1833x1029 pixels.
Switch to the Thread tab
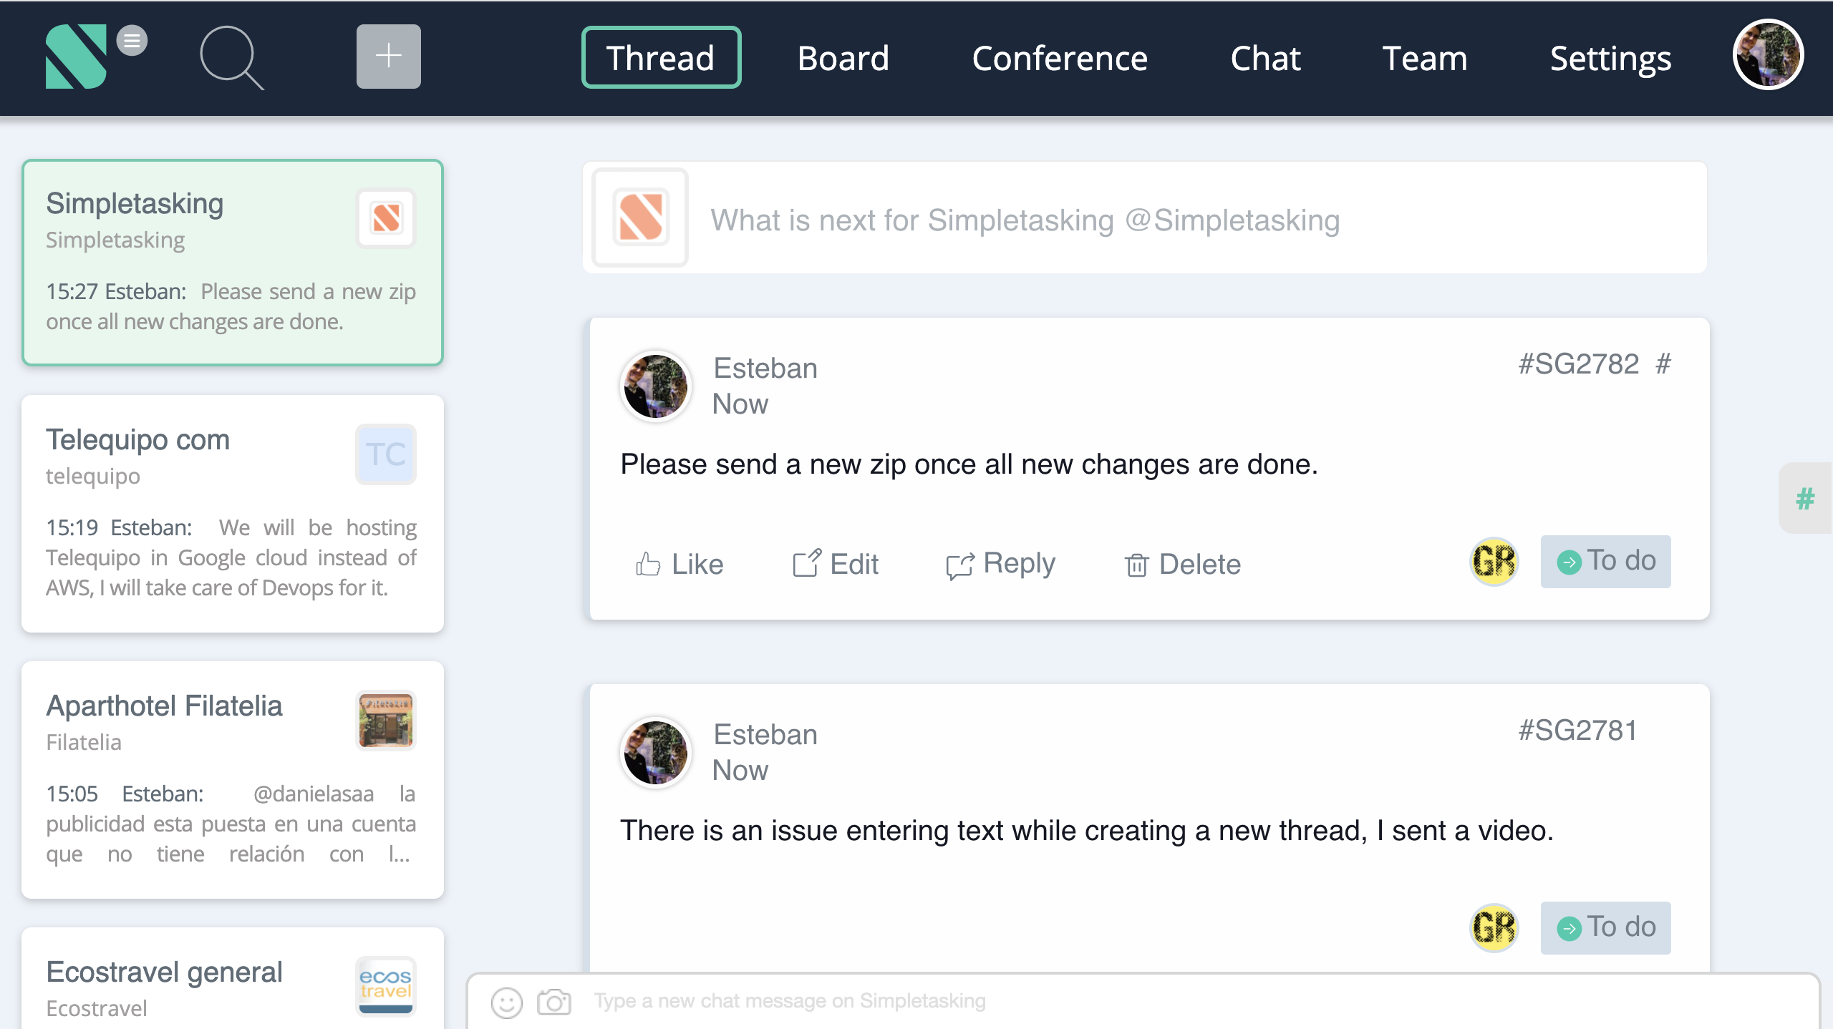(661, 57)
